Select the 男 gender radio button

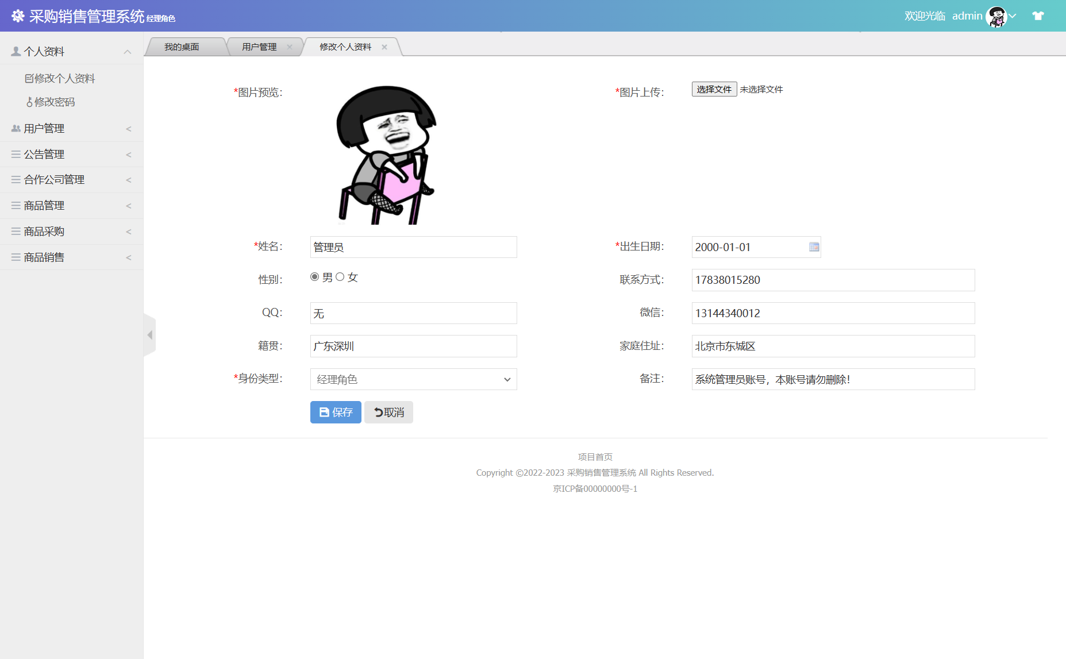click(314, 276)
